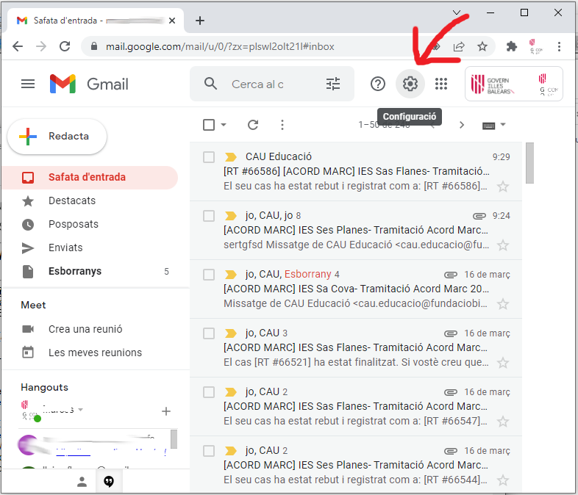This screenshot has height=495, width=578.
Task: Open the main menu hamburger
Action: point(28,84)
